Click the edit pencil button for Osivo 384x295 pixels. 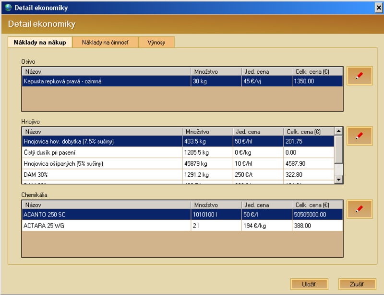pos(360,76)
